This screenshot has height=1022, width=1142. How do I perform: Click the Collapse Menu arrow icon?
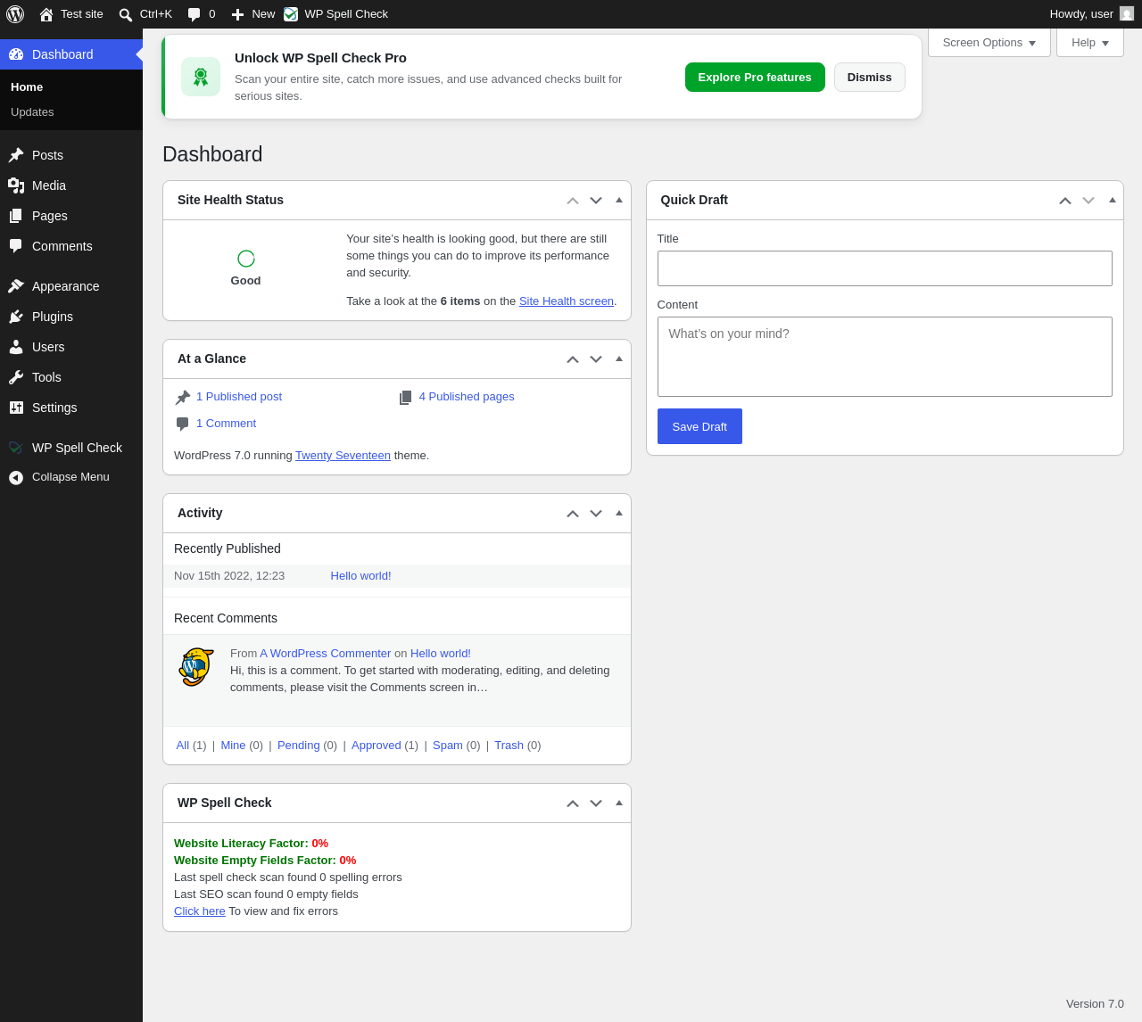click(x=16, y=478)
